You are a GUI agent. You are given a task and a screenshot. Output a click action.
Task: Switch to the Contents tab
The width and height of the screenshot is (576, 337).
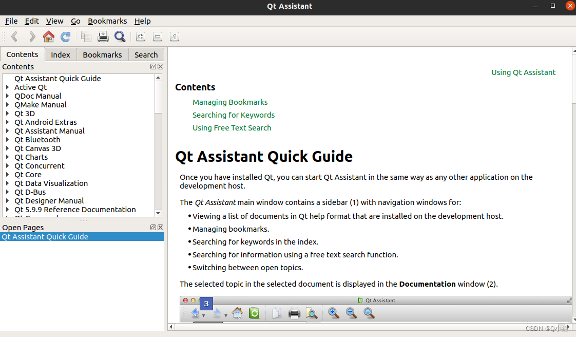click(x=22, y=54)
